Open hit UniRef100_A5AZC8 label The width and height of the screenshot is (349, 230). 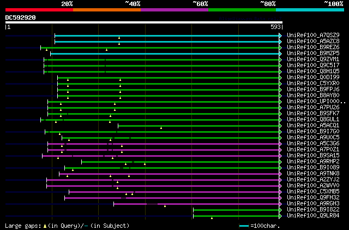coord(313,42)
